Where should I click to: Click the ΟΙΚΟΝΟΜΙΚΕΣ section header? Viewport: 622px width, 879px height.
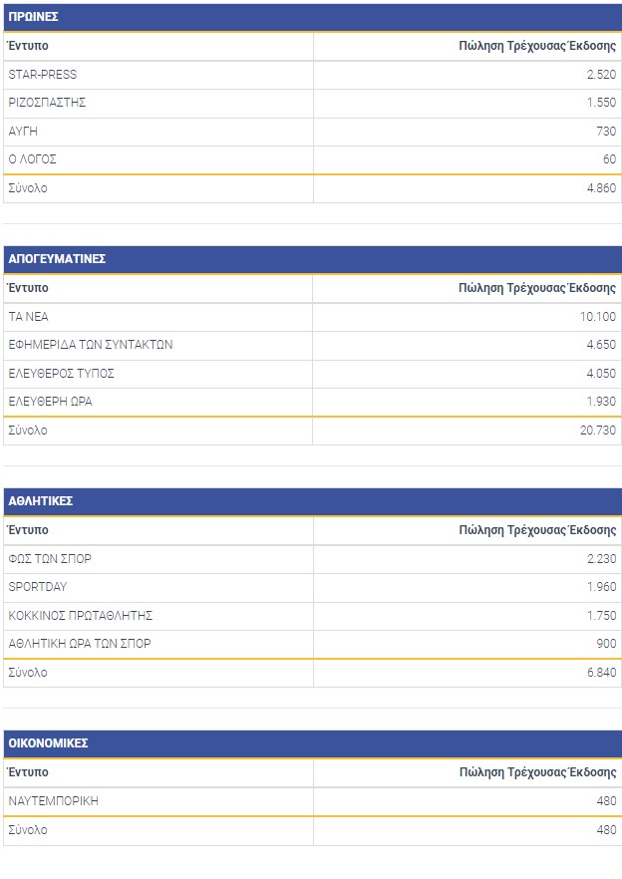click(48, 743)
